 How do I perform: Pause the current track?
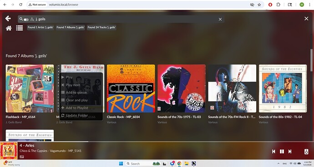pyautogui.click(x=282, y=152)
